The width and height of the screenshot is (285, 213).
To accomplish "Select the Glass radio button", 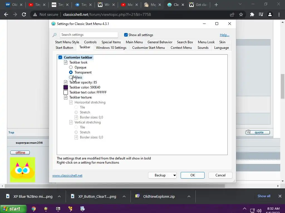I will [71, 77].
